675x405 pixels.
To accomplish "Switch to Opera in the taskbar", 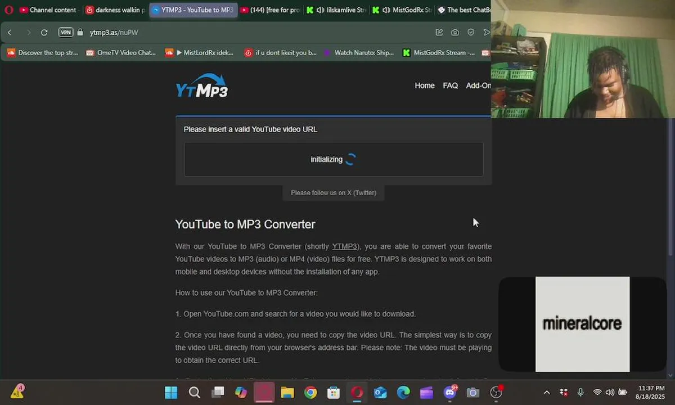I will pos(357,393).
